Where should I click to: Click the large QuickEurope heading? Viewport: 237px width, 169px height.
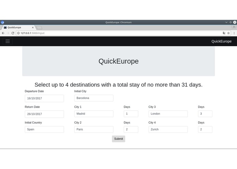click(x=119, y=61)
